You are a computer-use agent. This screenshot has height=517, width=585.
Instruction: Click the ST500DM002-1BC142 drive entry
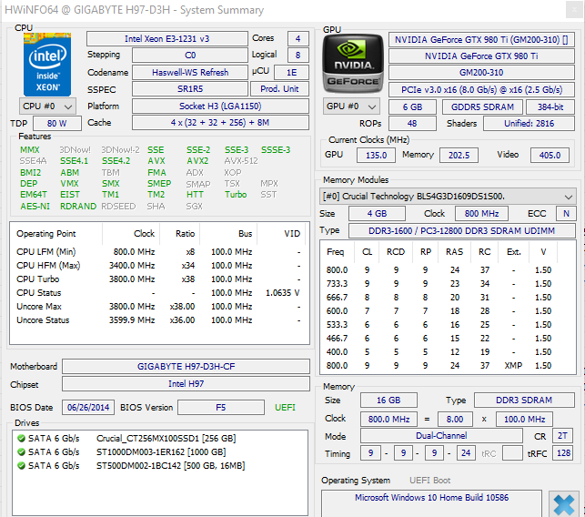[x=170, y=465]
